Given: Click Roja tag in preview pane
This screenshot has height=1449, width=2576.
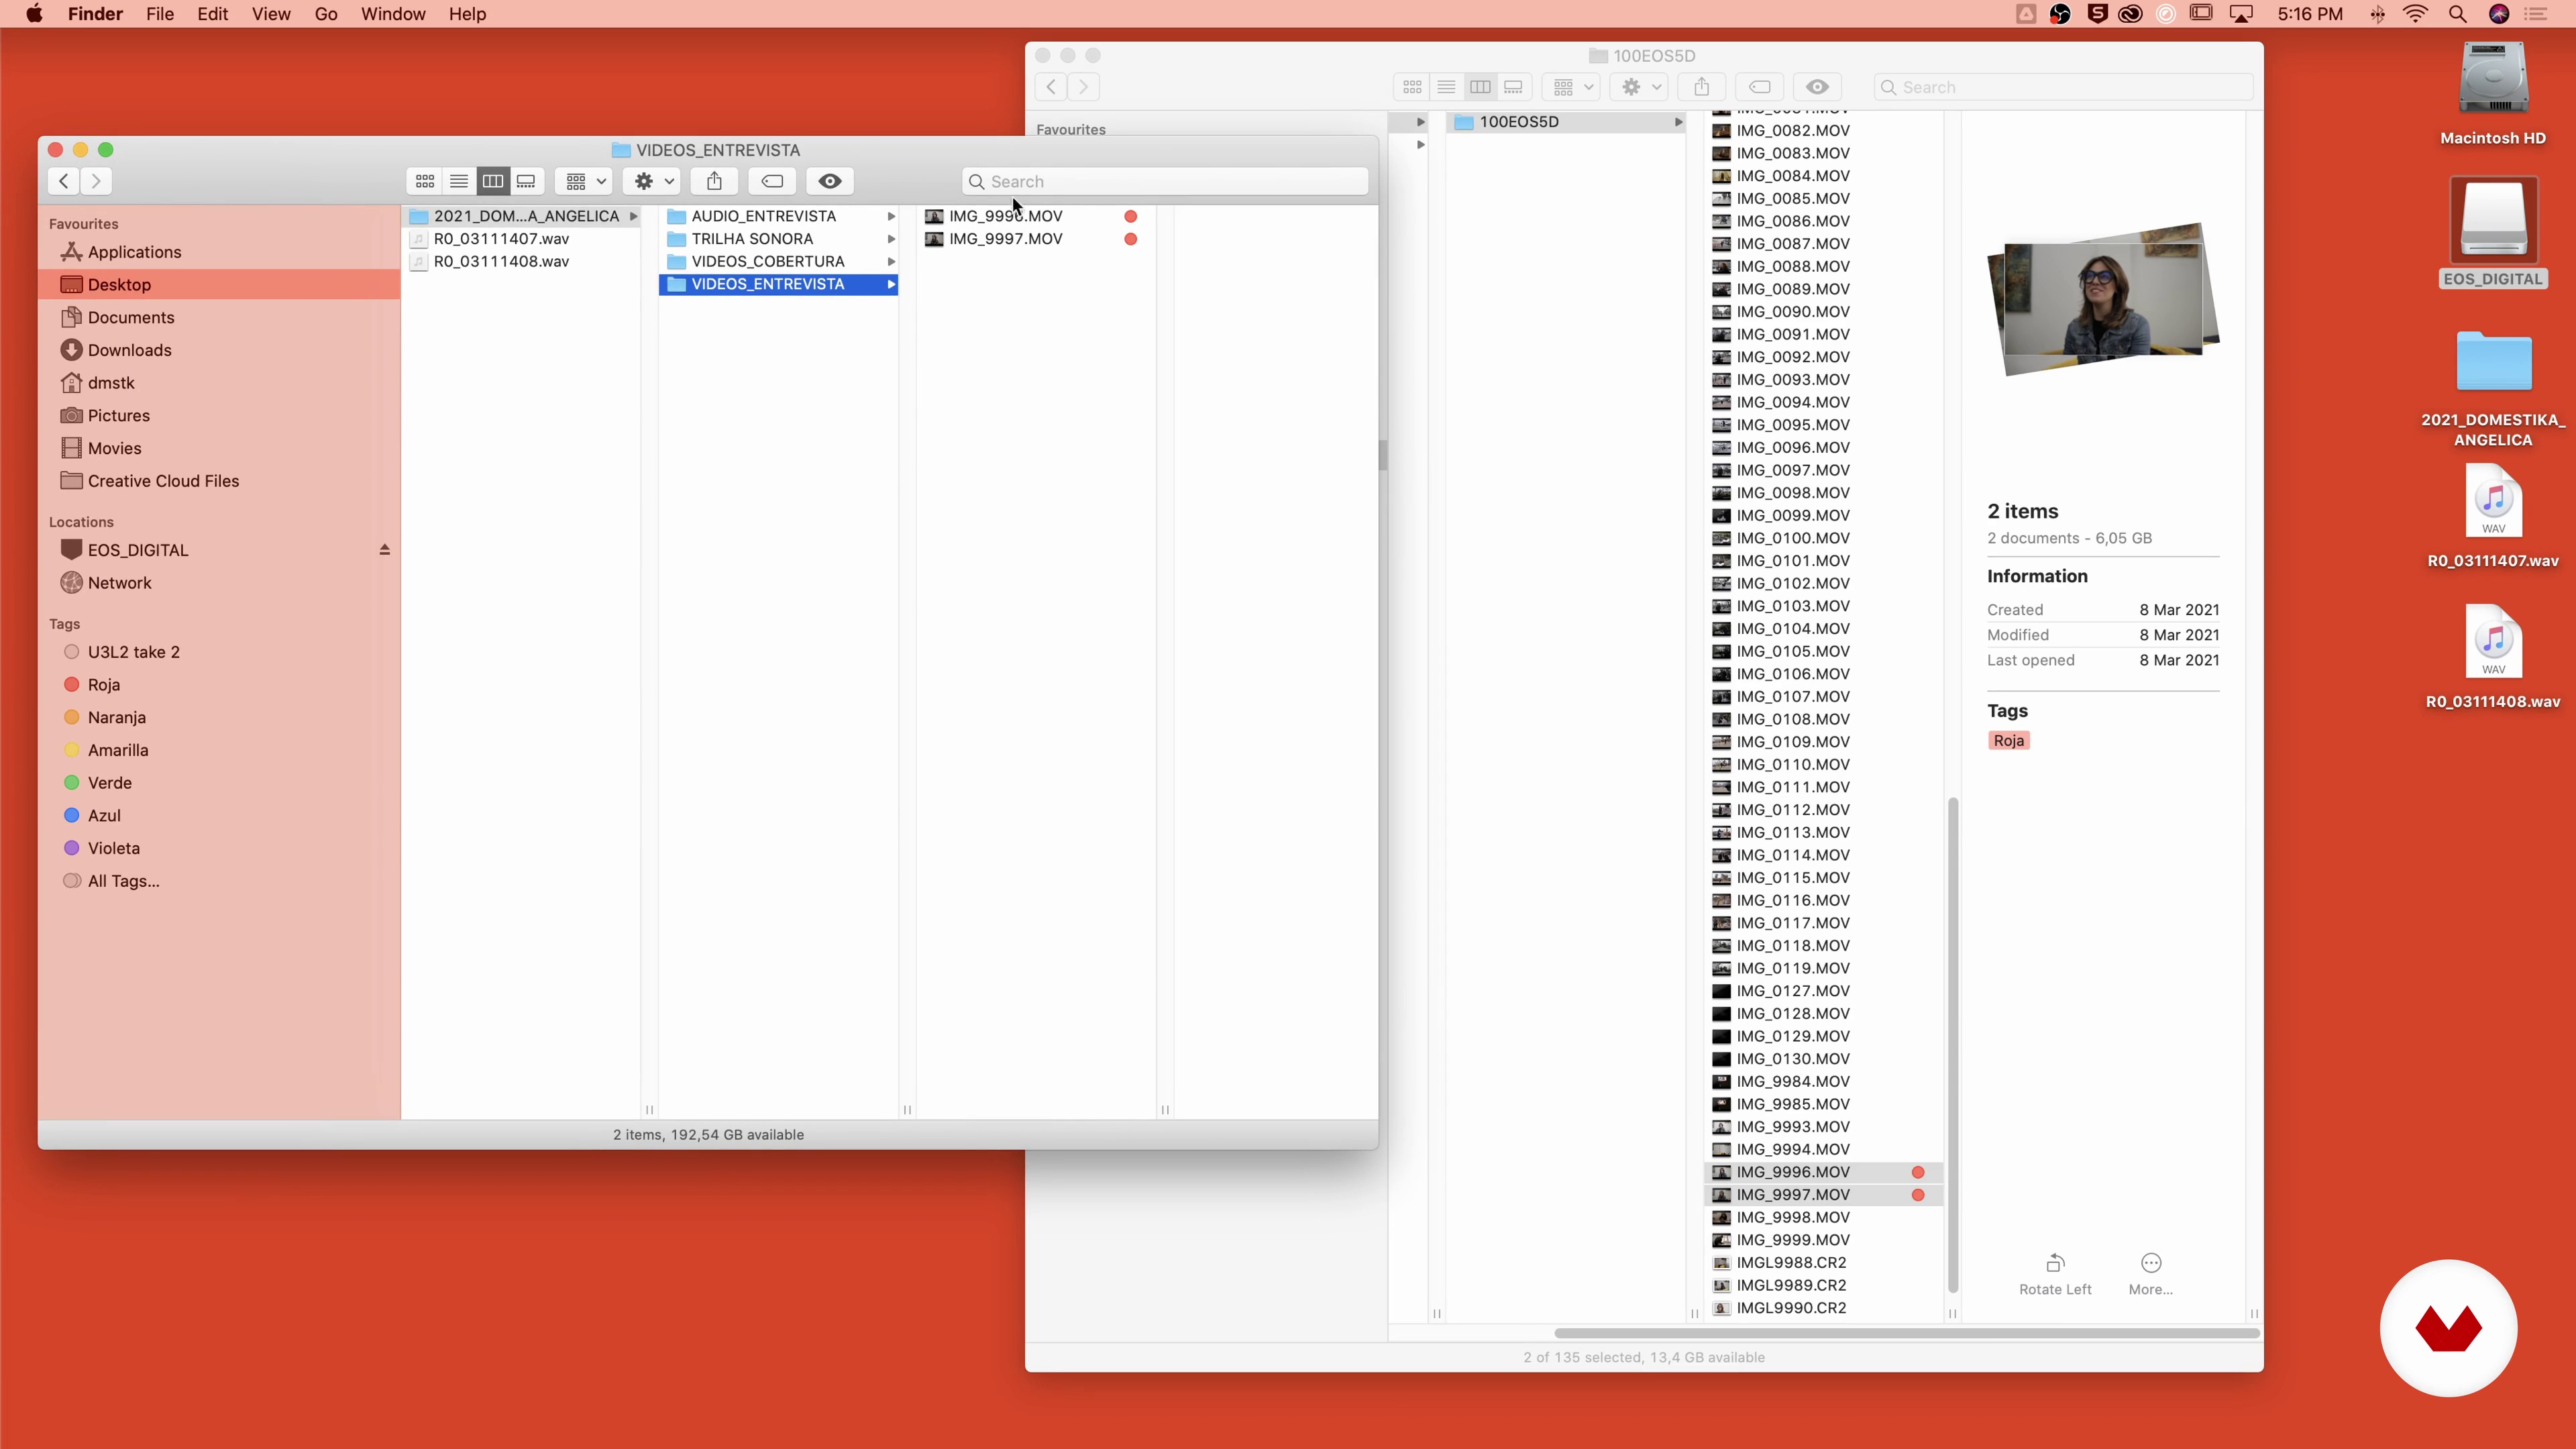Looking at the screenshot, I should 2008,741.
